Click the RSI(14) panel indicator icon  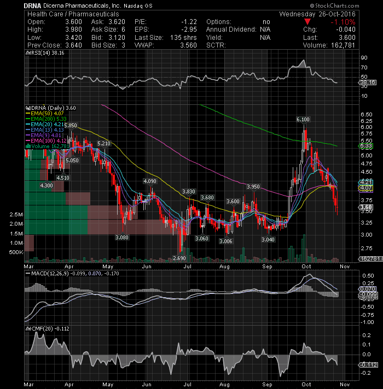pyautogui.click(x=28, y=53)
